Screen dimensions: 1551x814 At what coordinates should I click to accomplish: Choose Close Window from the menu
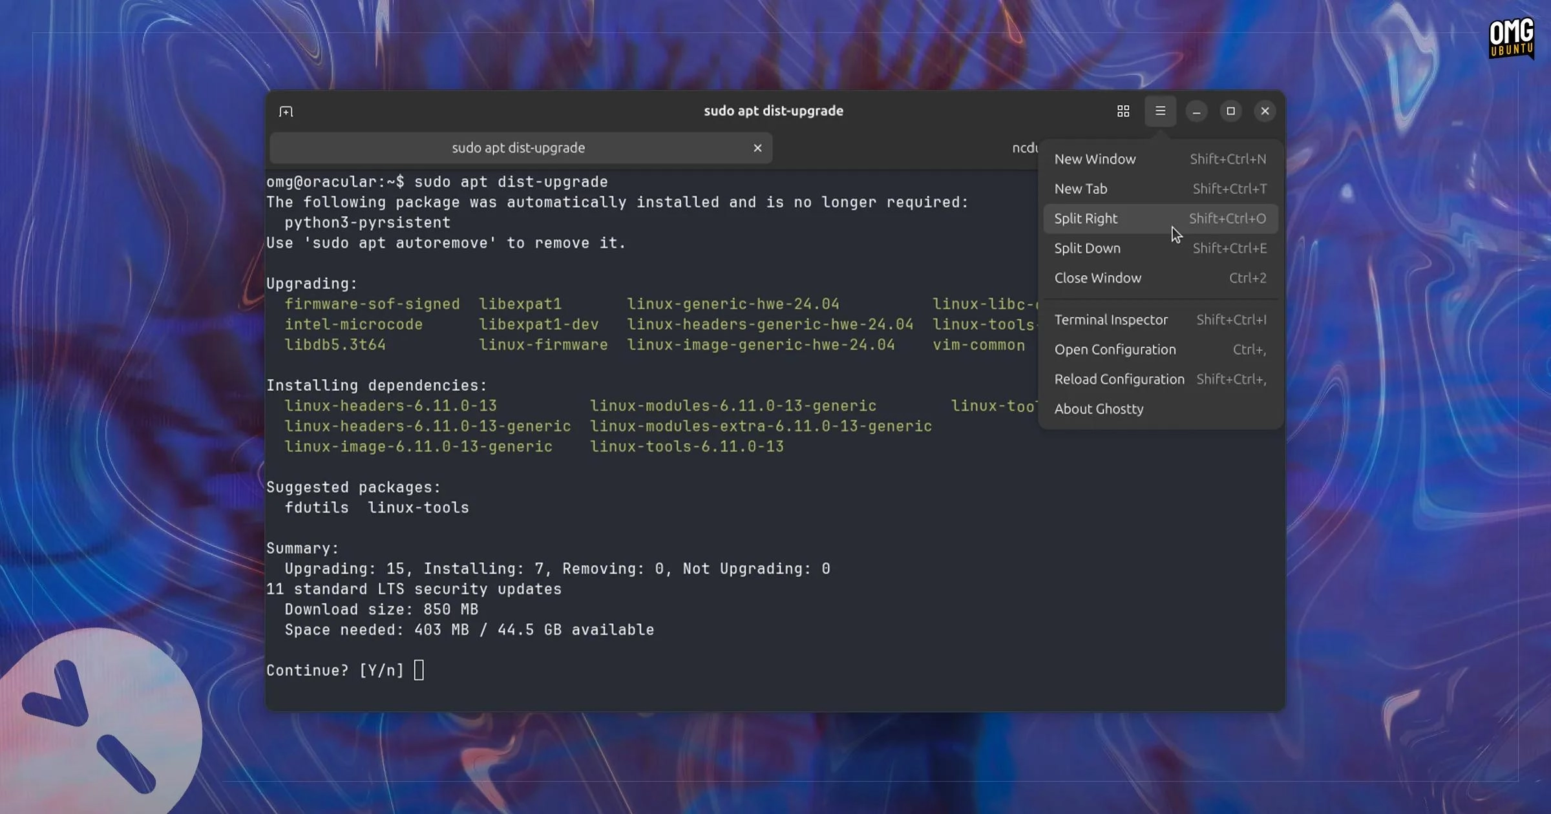(x=1161, y=278)
